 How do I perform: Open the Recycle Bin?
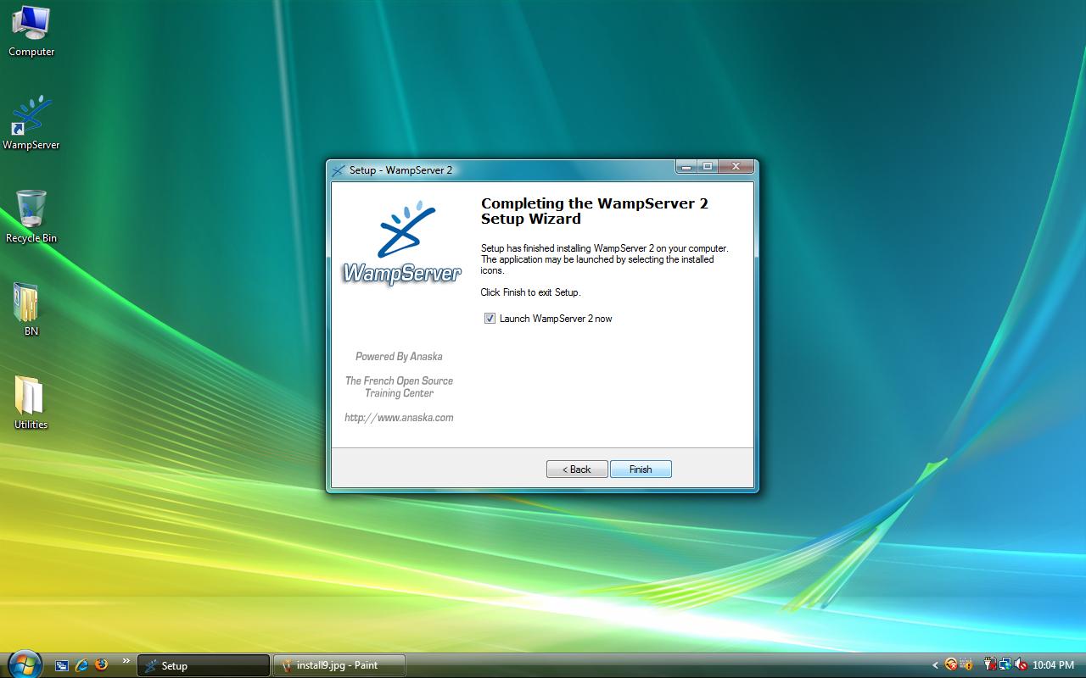[x=31, y=210]
